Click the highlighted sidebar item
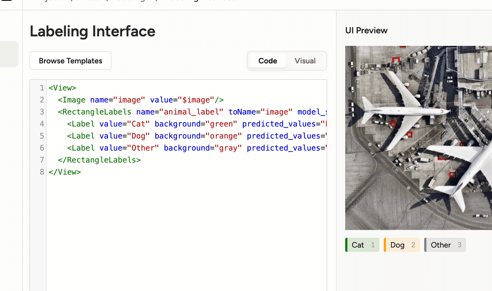Image resolution: width=492 pixels, height=291 pixels. pyautogui.click(x=9, y=54)
